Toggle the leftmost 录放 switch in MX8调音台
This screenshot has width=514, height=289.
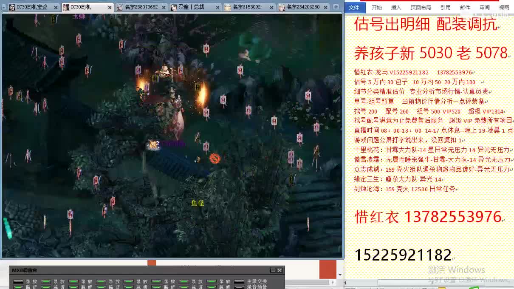pos(18,281)
